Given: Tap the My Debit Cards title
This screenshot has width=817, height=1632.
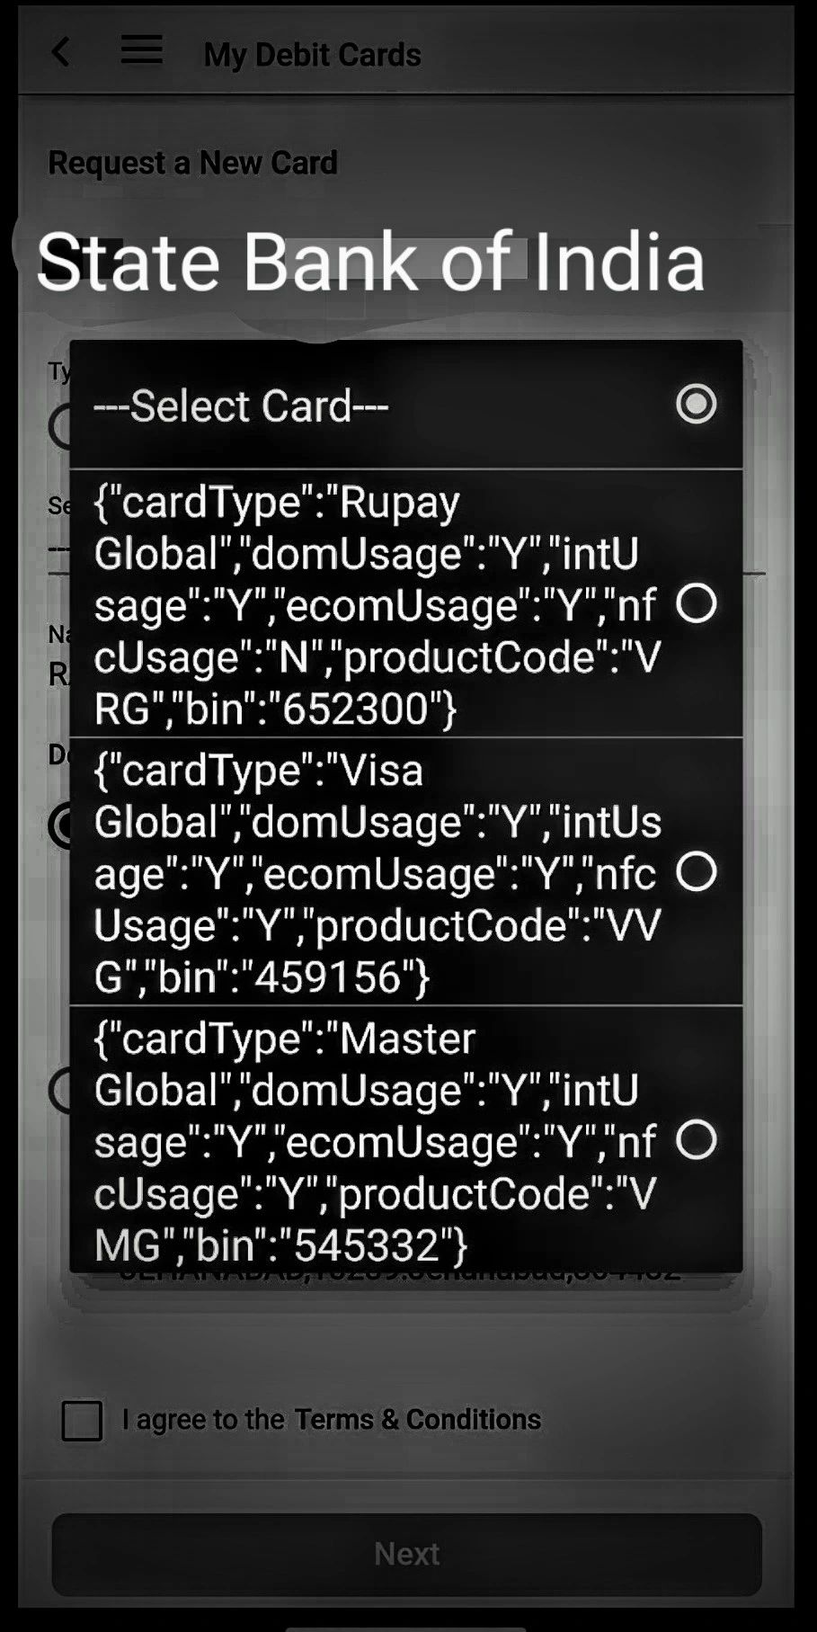Looking at the screenshot, I should click(x=313, y=54).
